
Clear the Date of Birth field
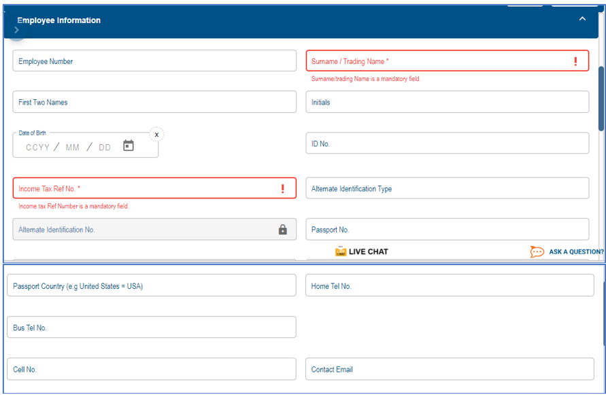(156, 135)
